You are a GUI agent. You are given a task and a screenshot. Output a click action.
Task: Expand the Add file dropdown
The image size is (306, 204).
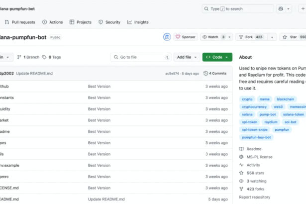click(187, 57)
